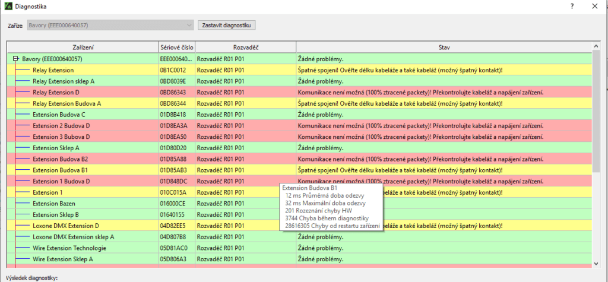Select the Relay Extension sklep A row

click(x=300, y=81)
